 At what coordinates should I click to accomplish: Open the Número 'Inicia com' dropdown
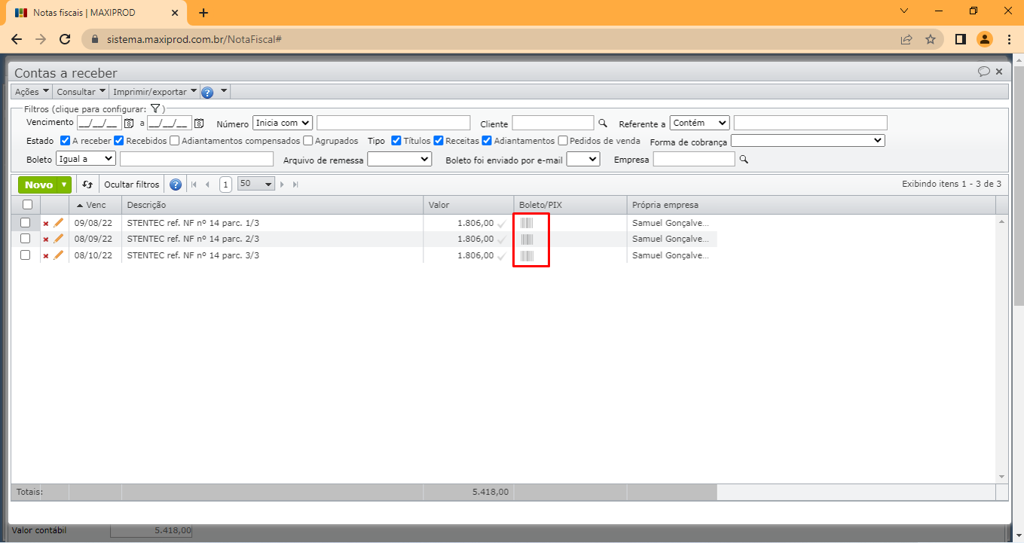coord(283,123)
